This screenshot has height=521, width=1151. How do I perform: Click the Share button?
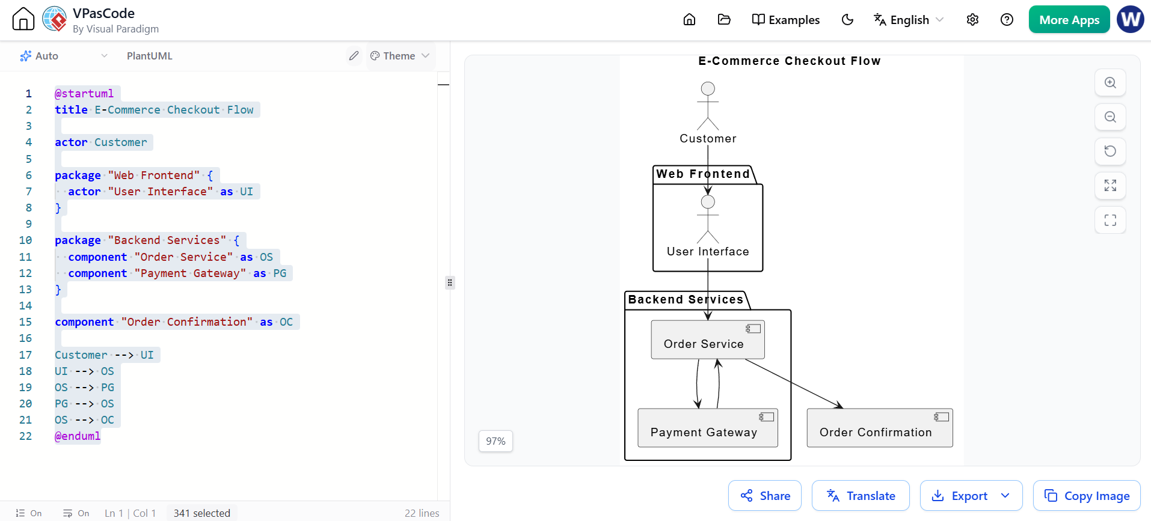tap(765, 496)
